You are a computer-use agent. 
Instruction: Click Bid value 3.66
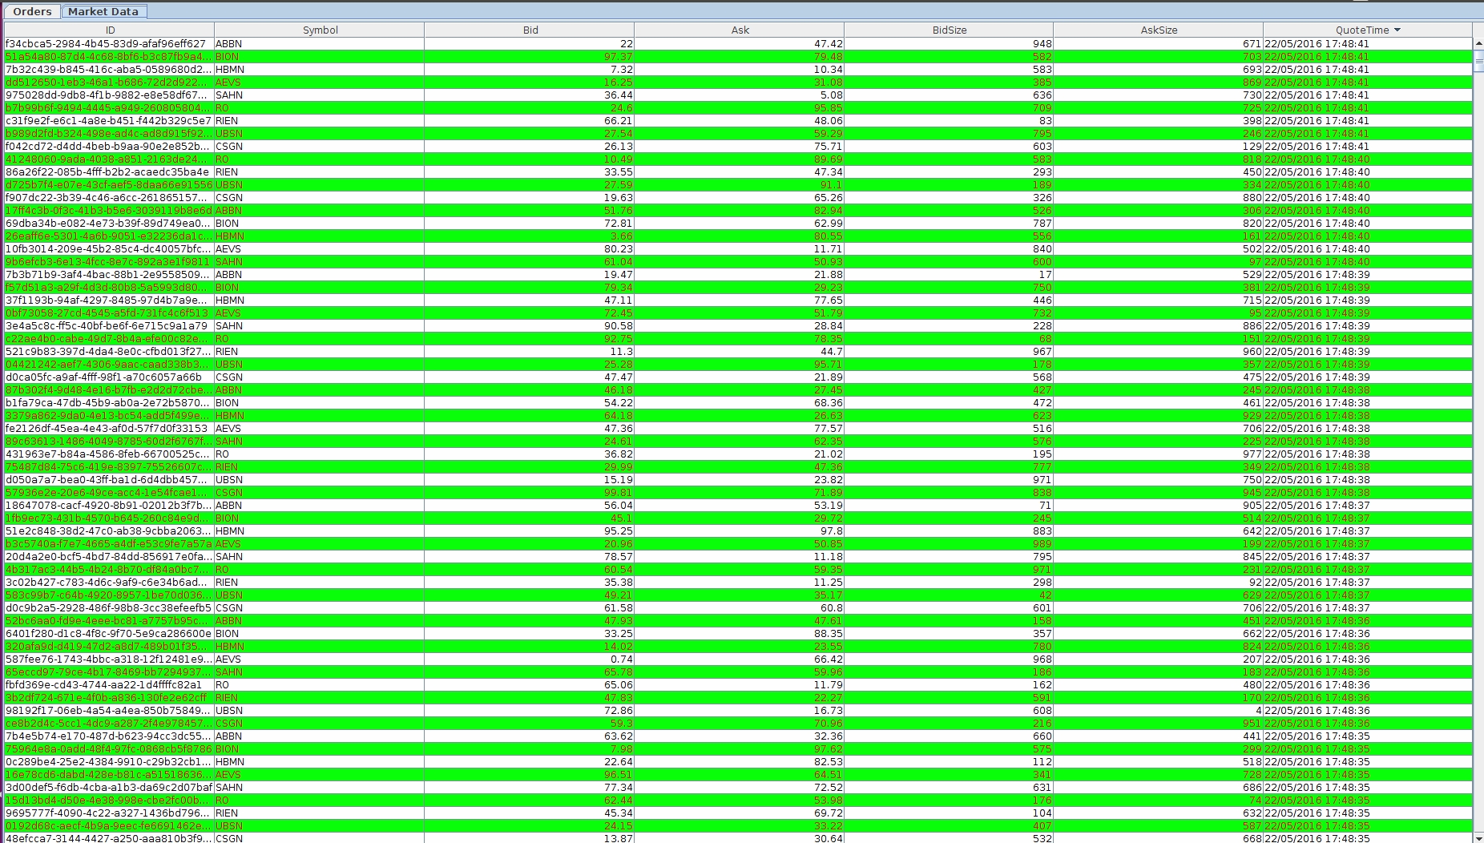pyautogui.click(x=621, y=236)
